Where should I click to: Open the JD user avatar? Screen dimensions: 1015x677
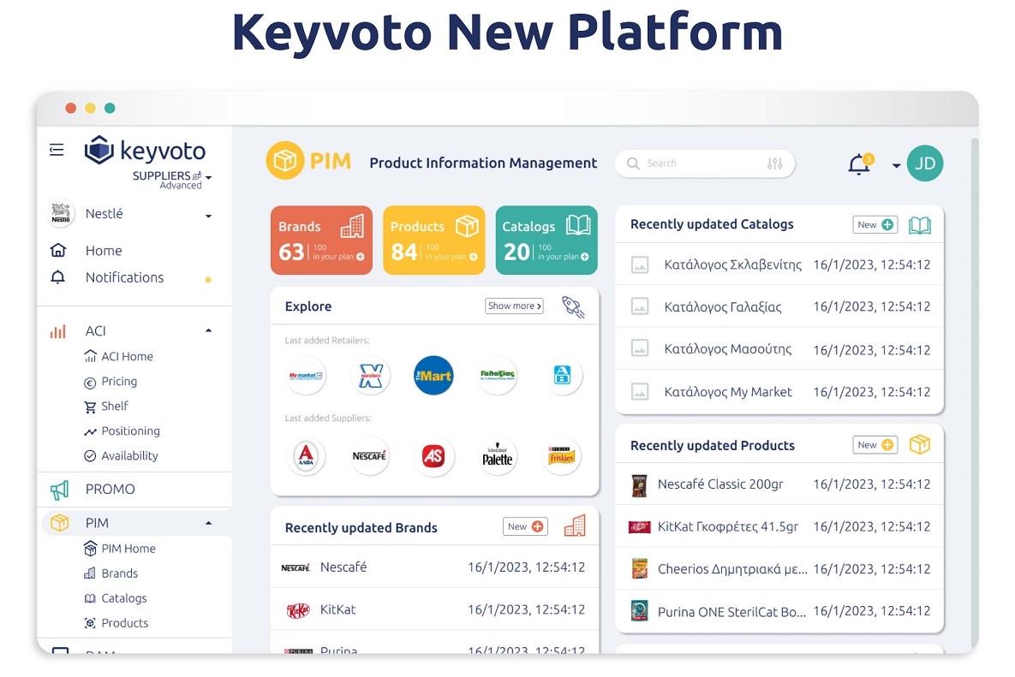924,163
